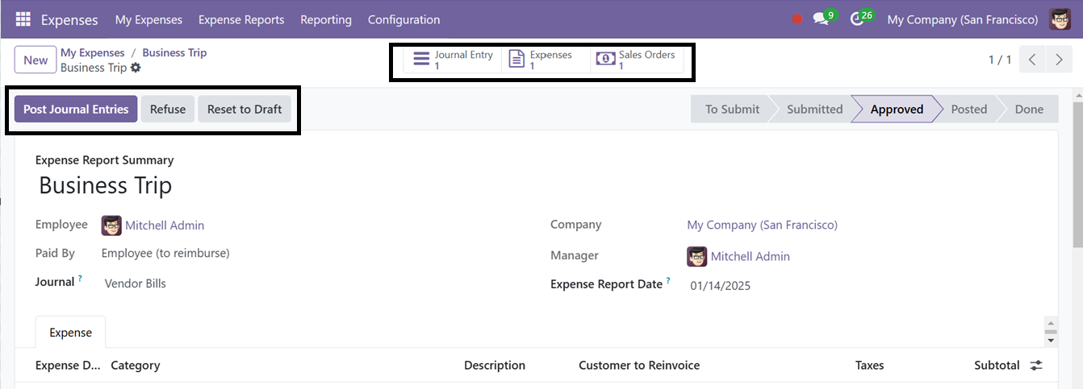Screen dimensions: 1083x389
Task: Open the Journal Entry smart button
Action: tap(453, 60)
